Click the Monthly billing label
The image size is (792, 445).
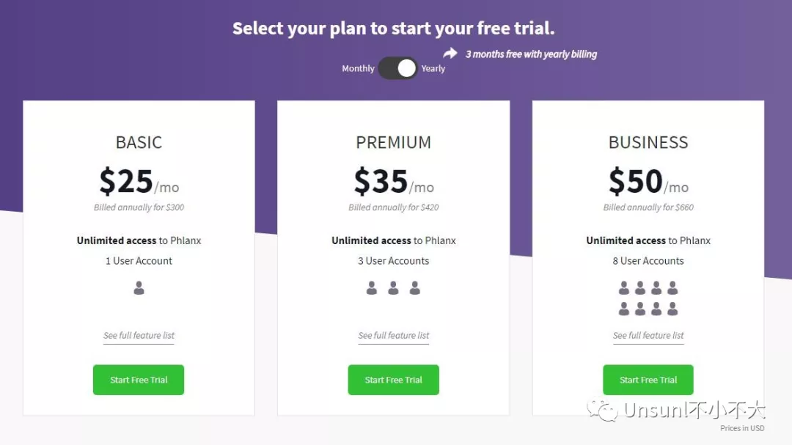coord(358,69)
